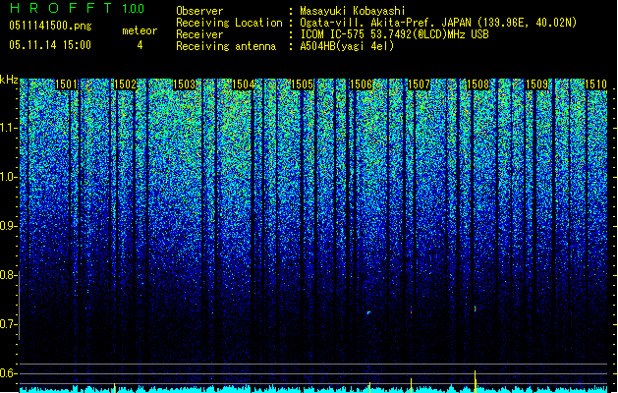Click observer name Masayuki Kobayashi
This screenshot has width=618, height=393.
pos(353,11)
